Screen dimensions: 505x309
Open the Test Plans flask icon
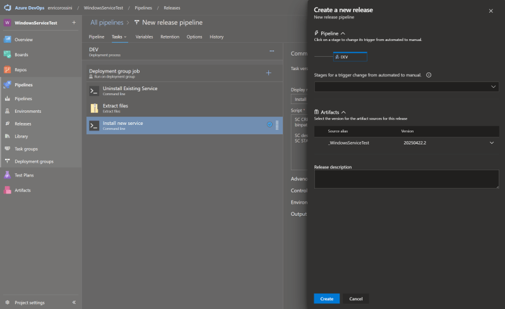tap(8, 175)
